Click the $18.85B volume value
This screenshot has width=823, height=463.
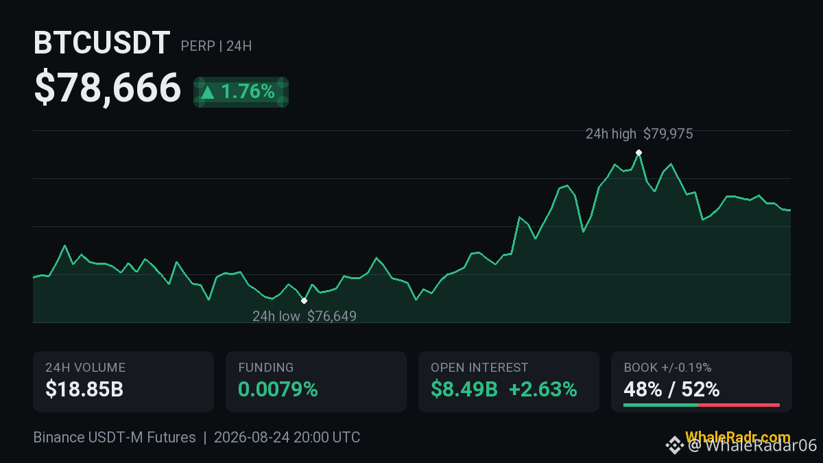pos(84,390)
